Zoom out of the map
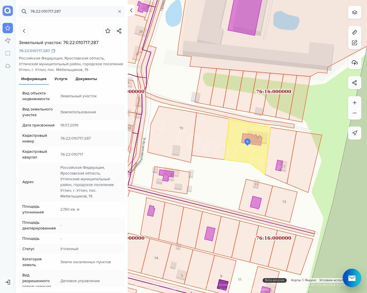 [354, 113]
